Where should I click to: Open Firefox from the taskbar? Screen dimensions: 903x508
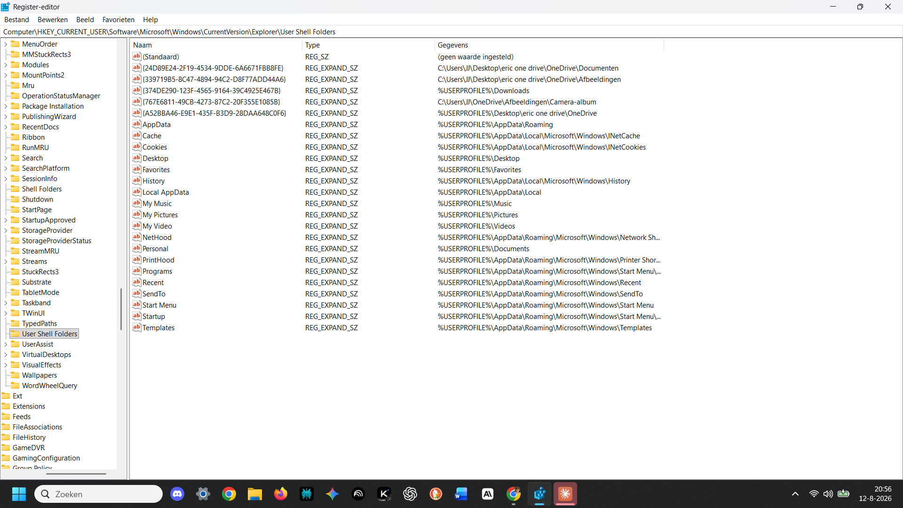click(281, 494)
